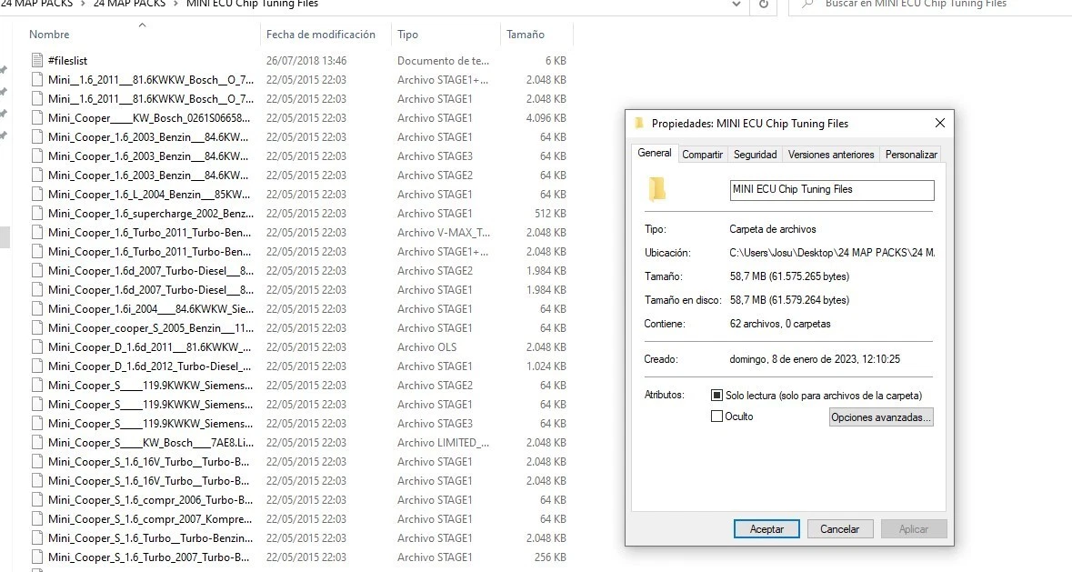1072x572 pixels.
Task: Select Mini_Cooper_S 119.9KWKW Siemens STAGE2 file name
Action: click(150, 386)
